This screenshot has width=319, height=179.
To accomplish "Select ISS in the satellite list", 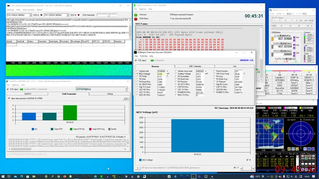I will coord(280,75).
